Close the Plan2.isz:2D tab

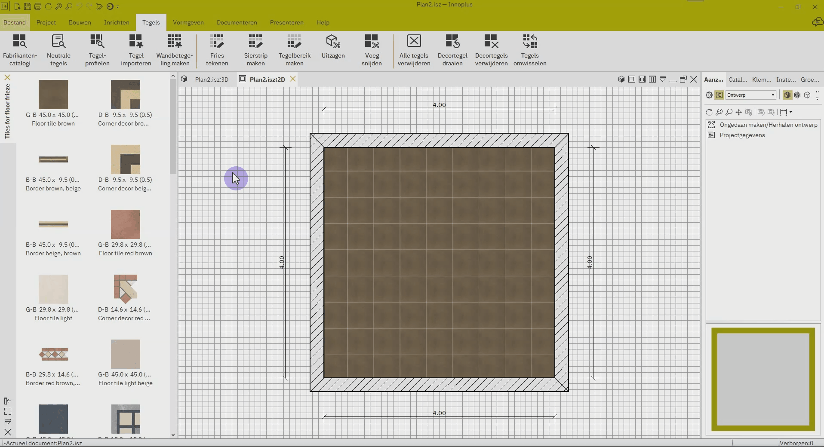(x=293, y=79)
